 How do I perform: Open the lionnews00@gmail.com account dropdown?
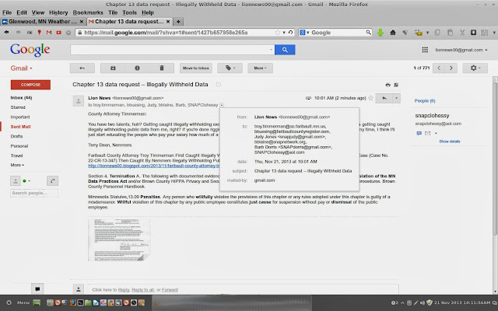(461, 50)
